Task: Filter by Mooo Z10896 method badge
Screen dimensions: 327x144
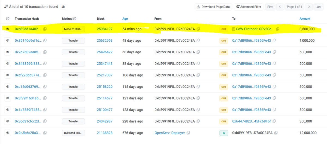Action: pos(73,29)
